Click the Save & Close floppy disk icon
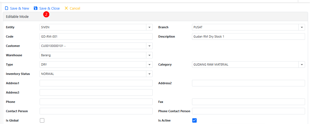The width and height of the screenshot is (310, 124). (35, 8)
